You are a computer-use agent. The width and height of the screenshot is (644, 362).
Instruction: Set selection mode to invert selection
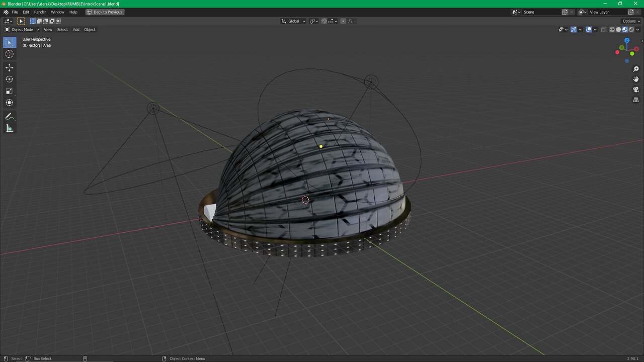coord(52,21)
